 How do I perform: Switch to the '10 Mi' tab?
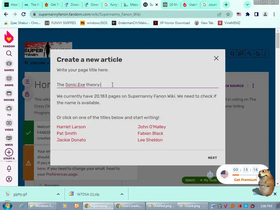170,5
